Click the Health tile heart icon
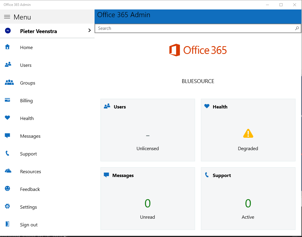Image resolution: width=302 pixels, height=237 pixels. point(207,106)
